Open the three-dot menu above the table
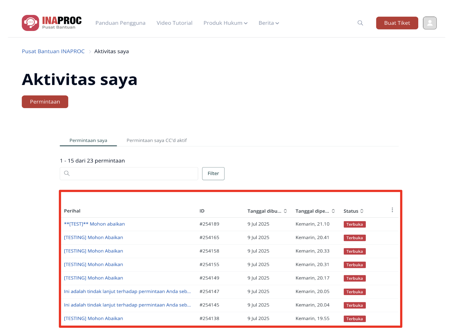 pyautogui.click(x=392, y=209)
